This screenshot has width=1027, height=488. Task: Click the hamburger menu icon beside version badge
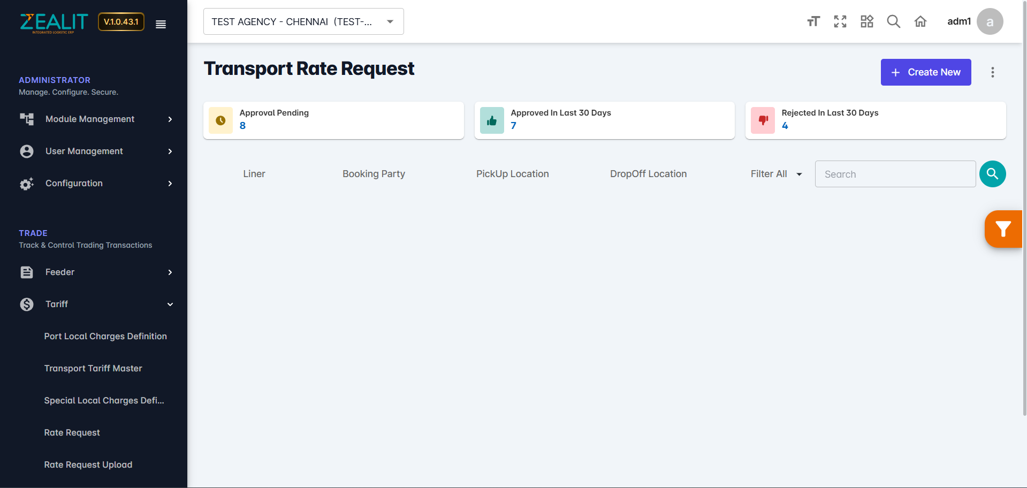(161, 24)
